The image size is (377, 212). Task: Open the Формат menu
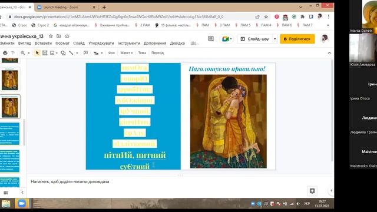(62, 43)
